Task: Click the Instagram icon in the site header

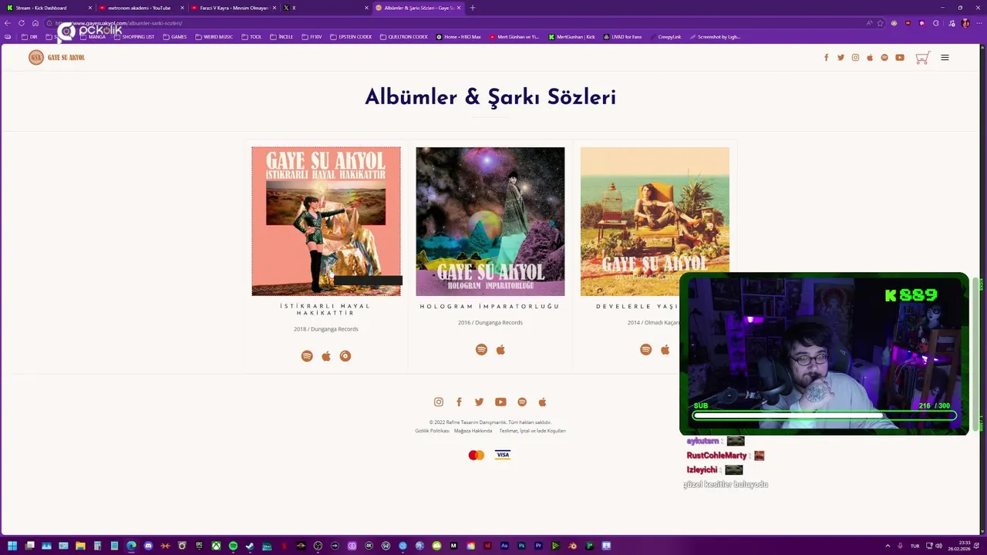Action: pyautogui.click(x=855, y=58)
